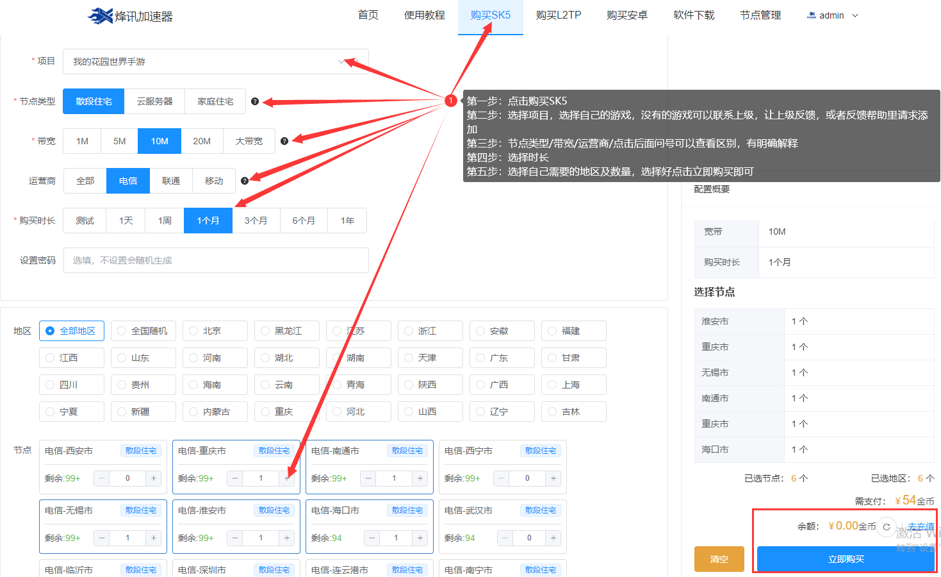Click the 淮安市 row in 选择节点 list
This screenshot has height=577, width=941.
pos(814,321)
